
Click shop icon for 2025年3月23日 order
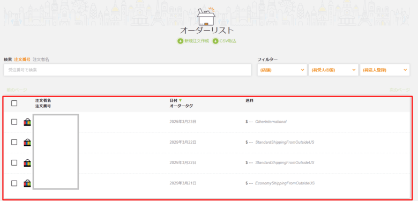[27, 122]
